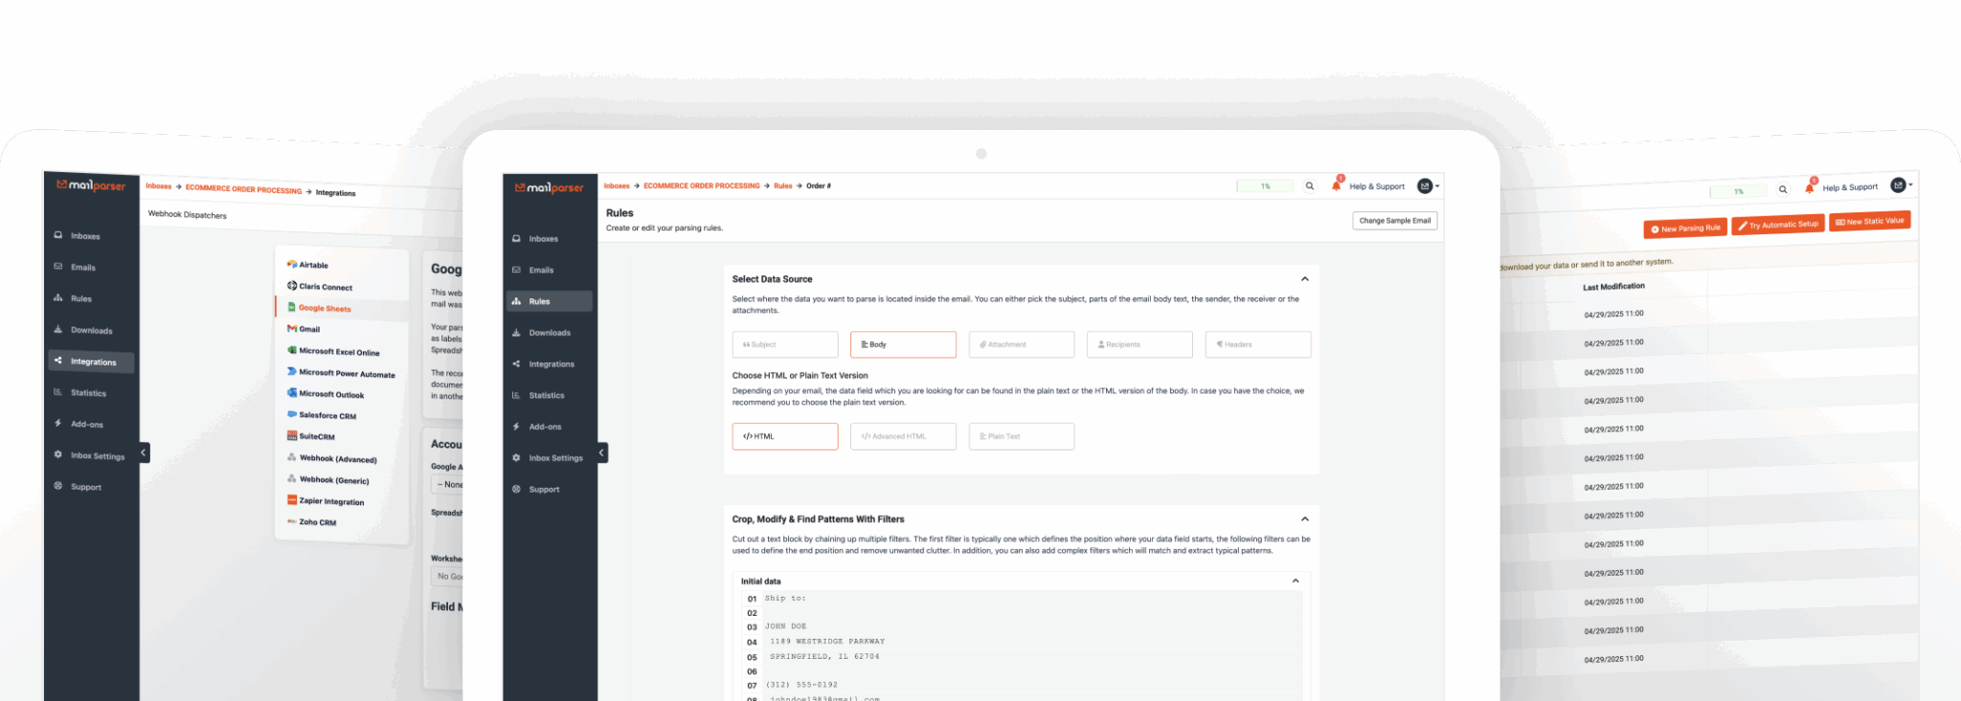Collapse the center window sidebar with arrow
Viewport: 1961px width, 701px height.
pyautogui.click(x=602, y=452)
